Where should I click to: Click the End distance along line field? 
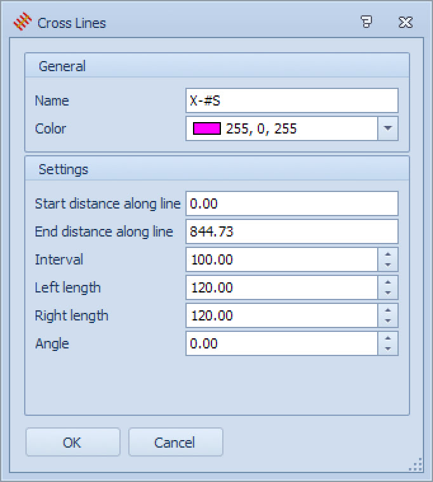point(291,231)
